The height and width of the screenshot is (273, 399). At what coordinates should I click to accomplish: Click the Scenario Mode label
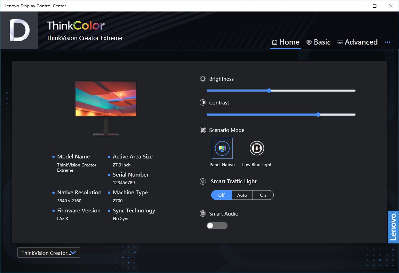click(x=226, y=130)
